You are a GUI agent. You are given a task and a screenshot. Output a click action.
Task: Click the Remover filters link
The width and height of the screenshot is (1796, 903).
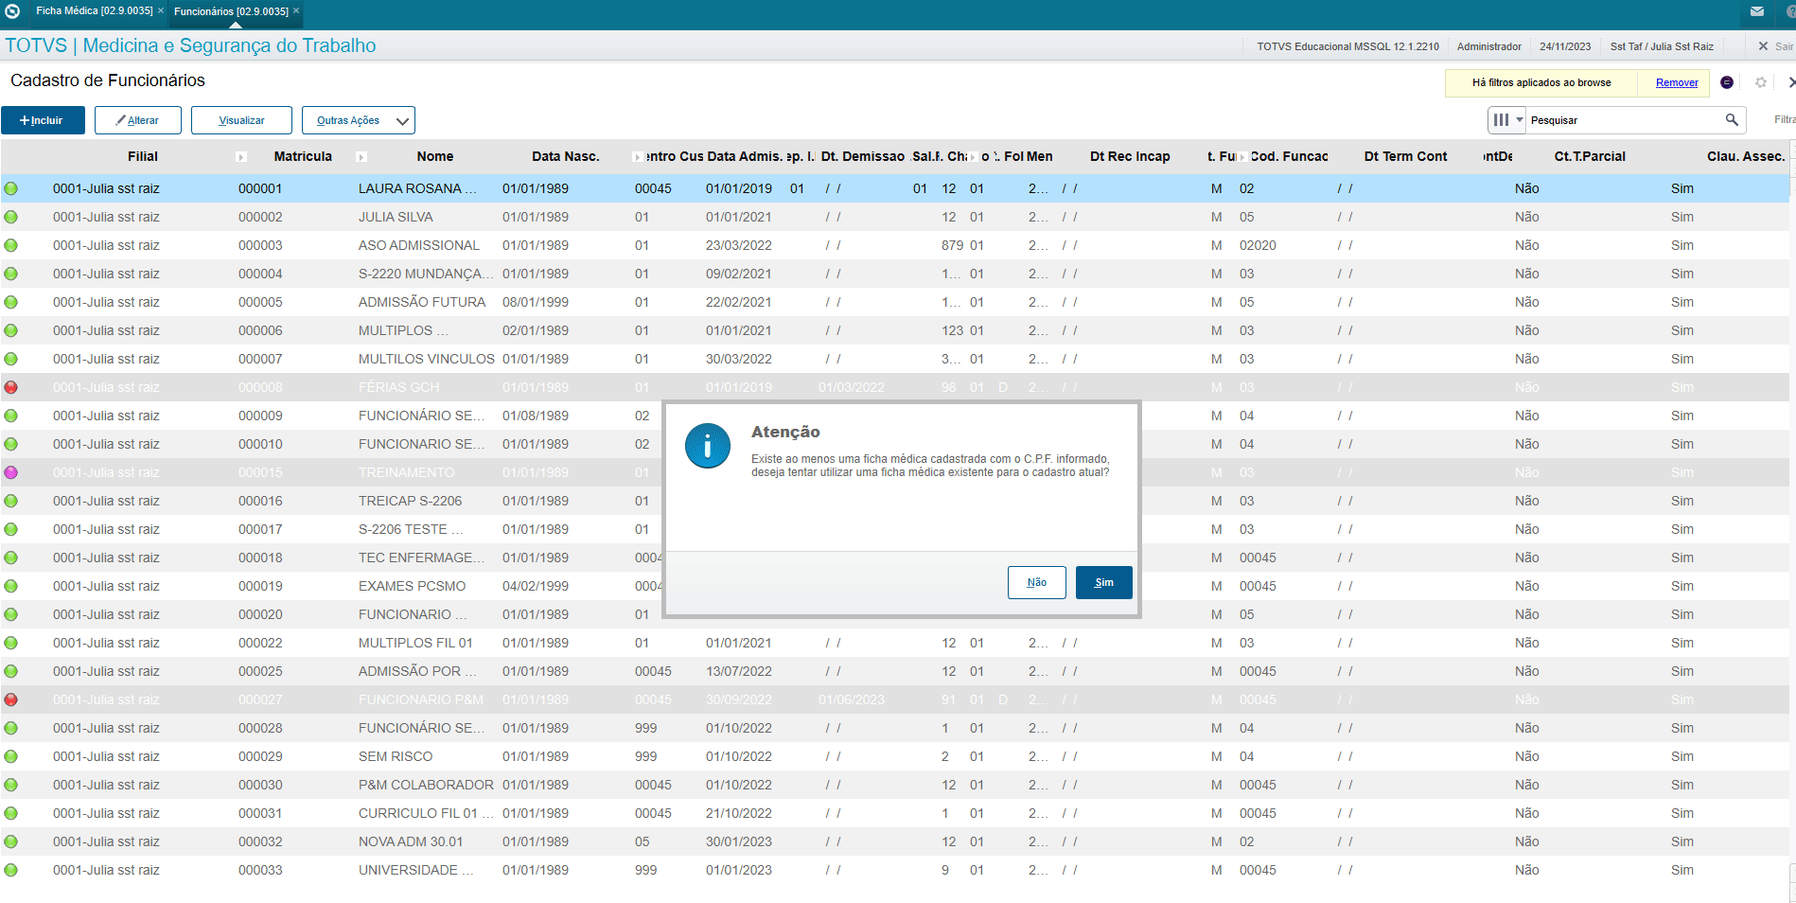pos(1677,82)
